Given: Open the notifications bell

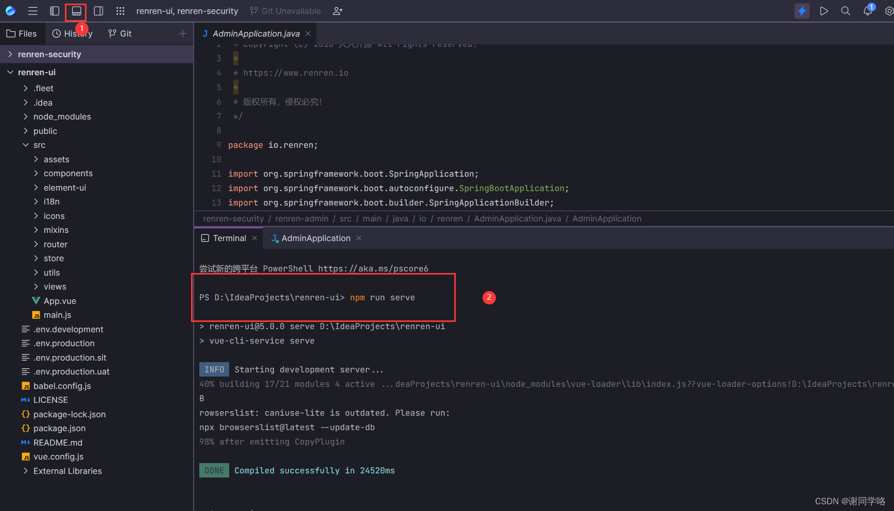Looking at the screenshot, I should [x=868, y=11].
